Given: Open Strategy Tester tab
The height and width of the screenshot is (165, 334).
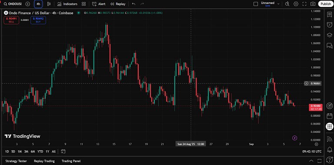Looking at the screenshot, I should click(16, 161).
